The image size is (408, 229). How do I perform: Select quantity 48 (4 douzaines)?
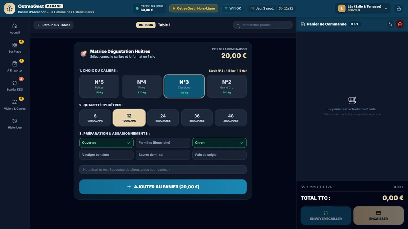[231, 118]
